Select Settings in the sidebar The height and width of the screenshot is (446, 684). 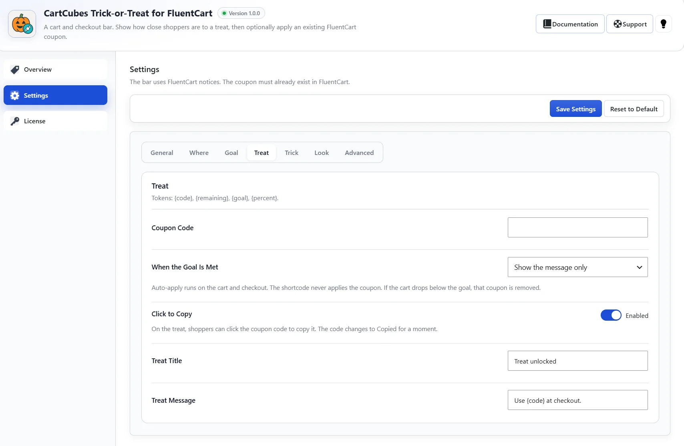(56, 95)
